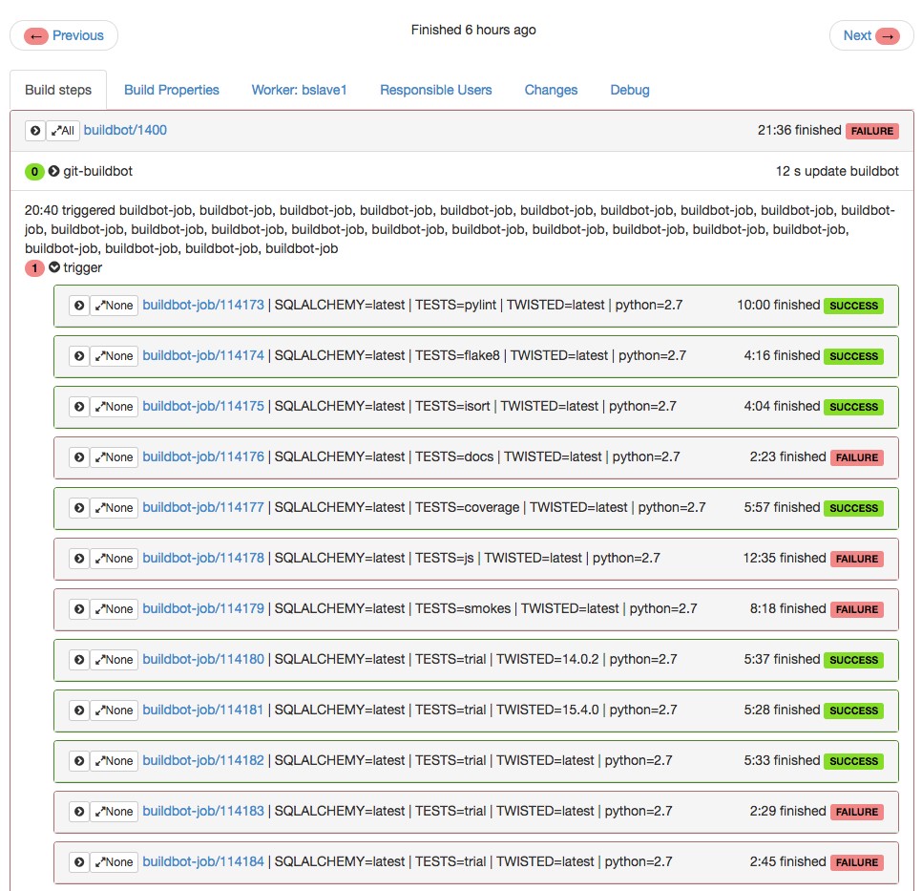The image size is (922, 891).
Task: Toggle None on buildbot-job/114176 row
Action: click(x=114, y=456)
